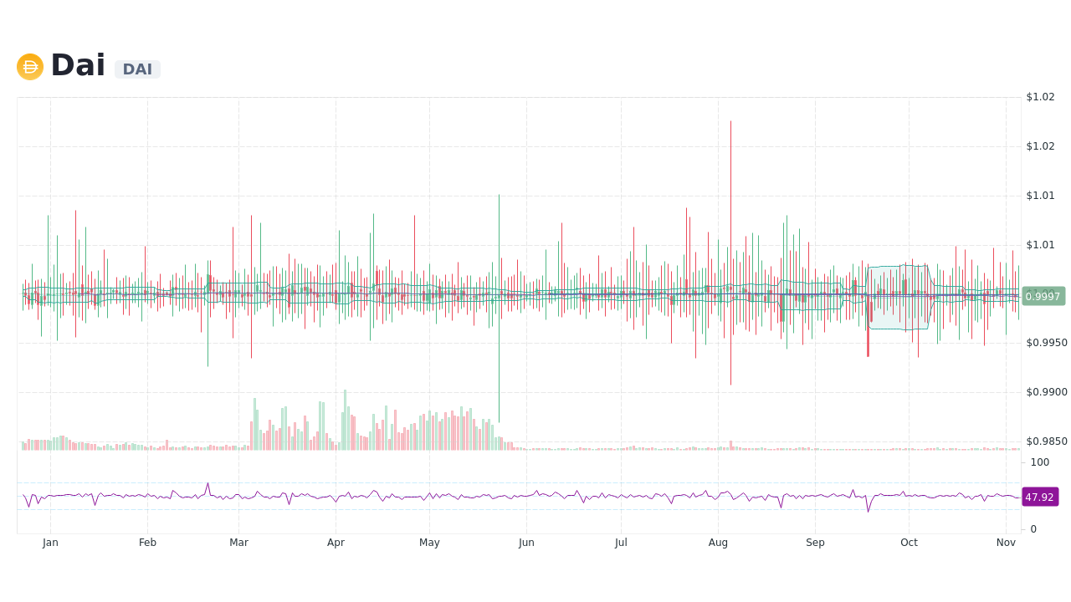Click the Apr month label on time axis
Viewport: 1071px width, 602px height.
[x=336, y=543]
